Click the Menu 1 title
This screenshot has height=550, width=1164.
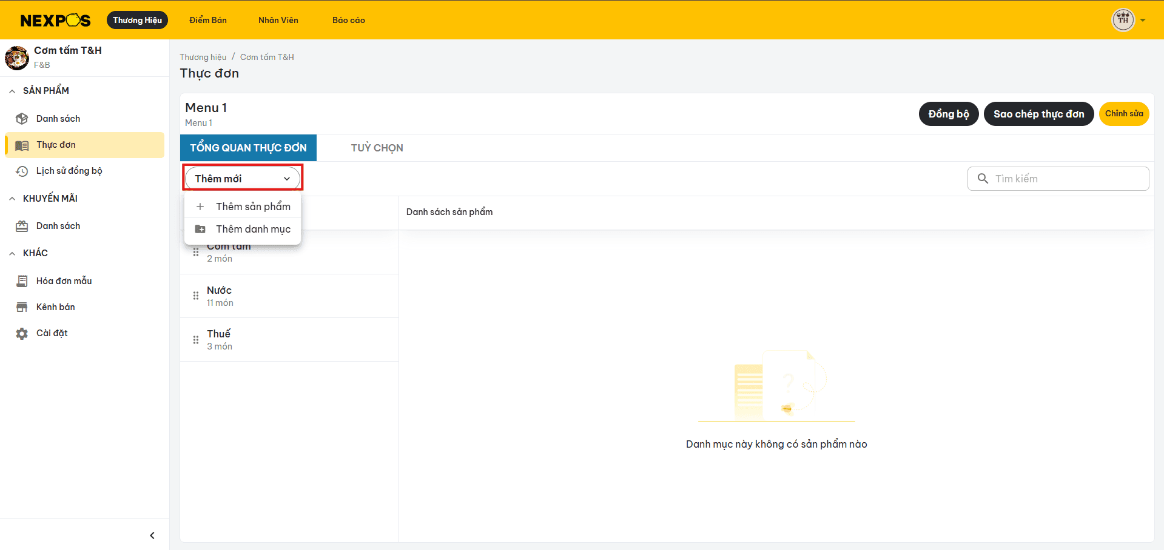(x=206, y=108)
